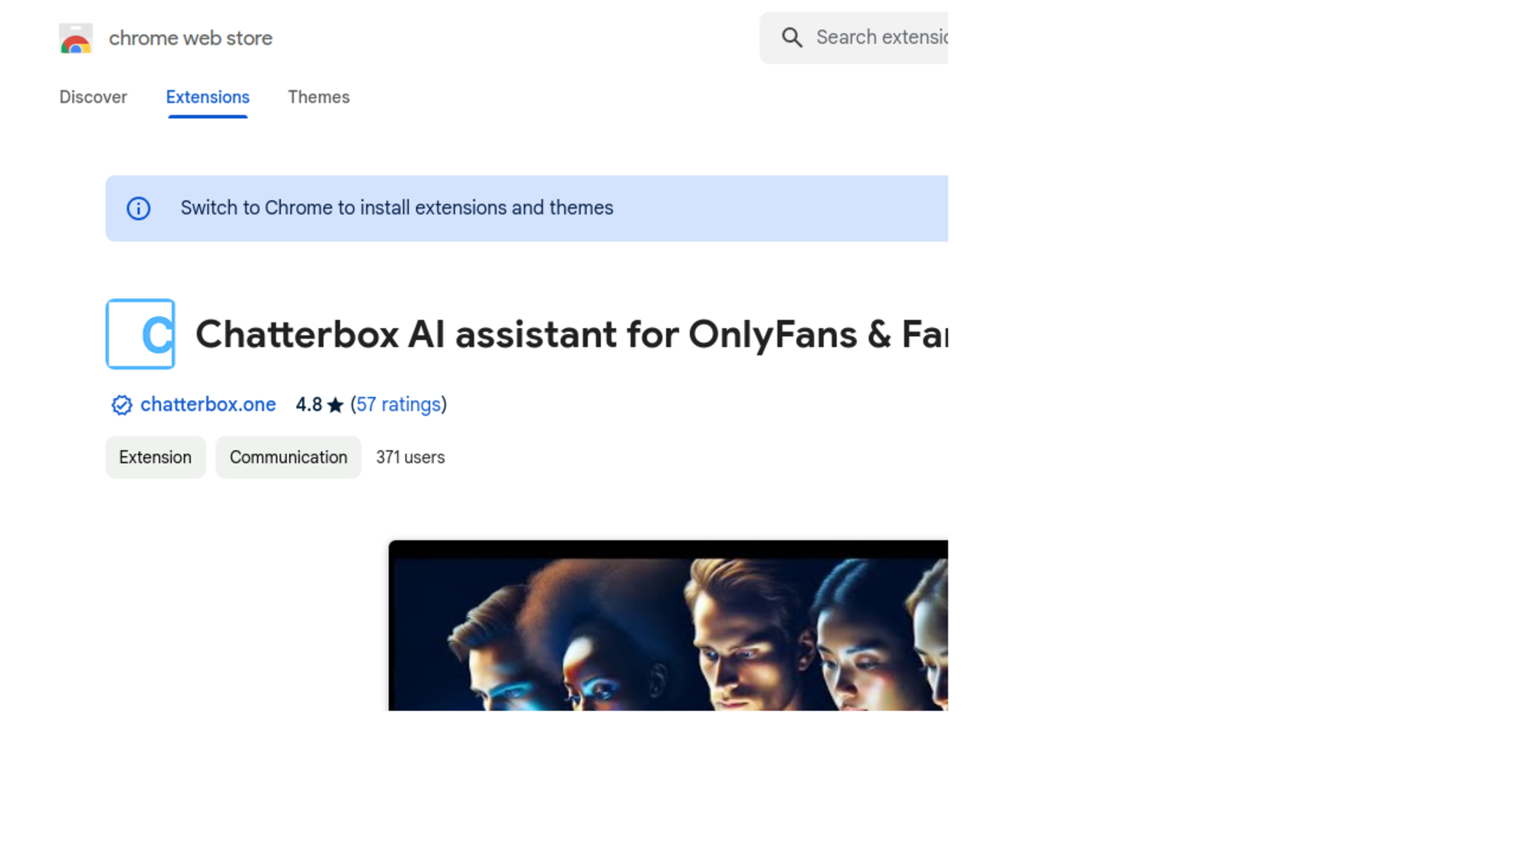1517x853 pixels.
Task: Click the 57 ratings link
Action: (x=398, y=404)
